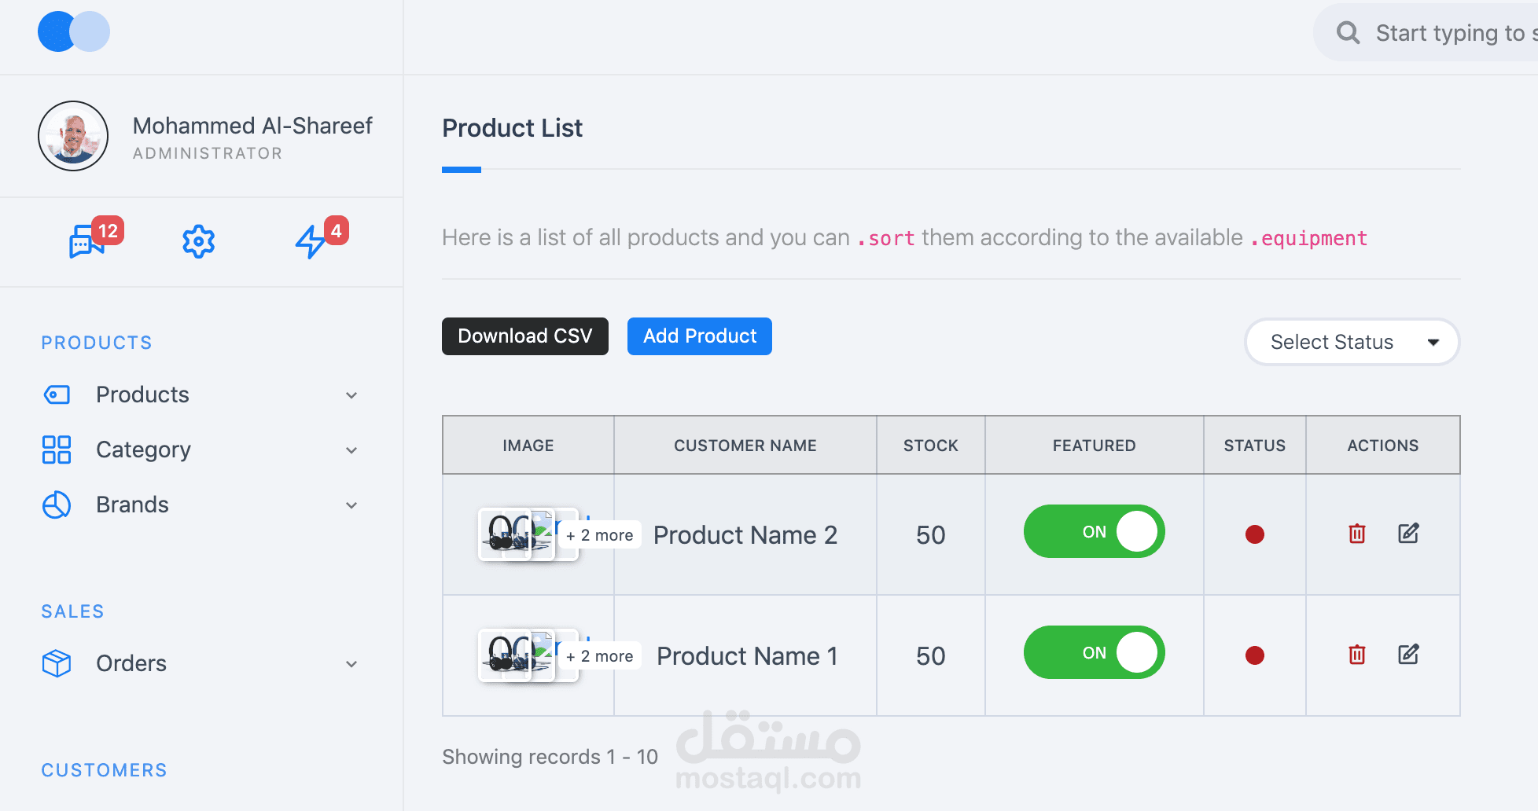
Task: Expand the Category chevron in sidebar
Action: (x=351, y=450)
